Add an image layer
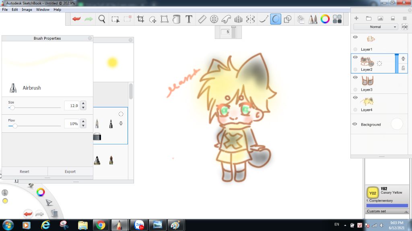 (380, 18)
